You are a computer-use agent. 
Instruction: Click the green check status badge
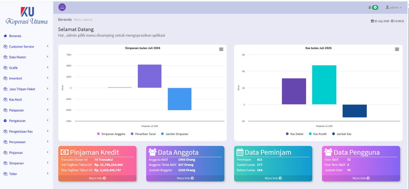pos(375,7)
